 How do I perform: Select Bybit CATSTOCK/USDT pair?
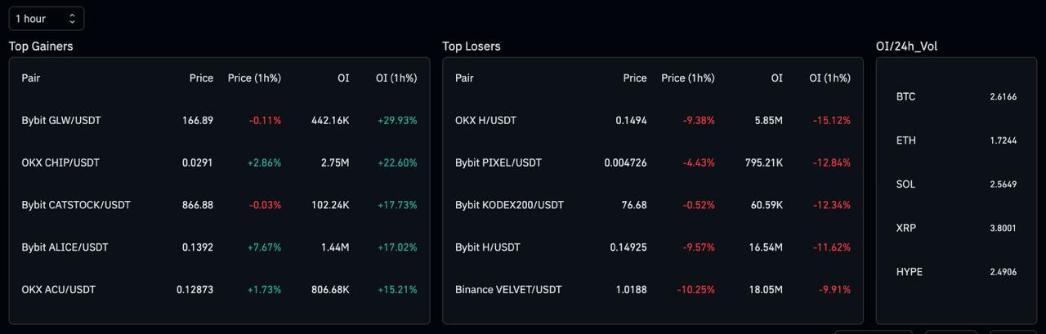tap(219, 205)
